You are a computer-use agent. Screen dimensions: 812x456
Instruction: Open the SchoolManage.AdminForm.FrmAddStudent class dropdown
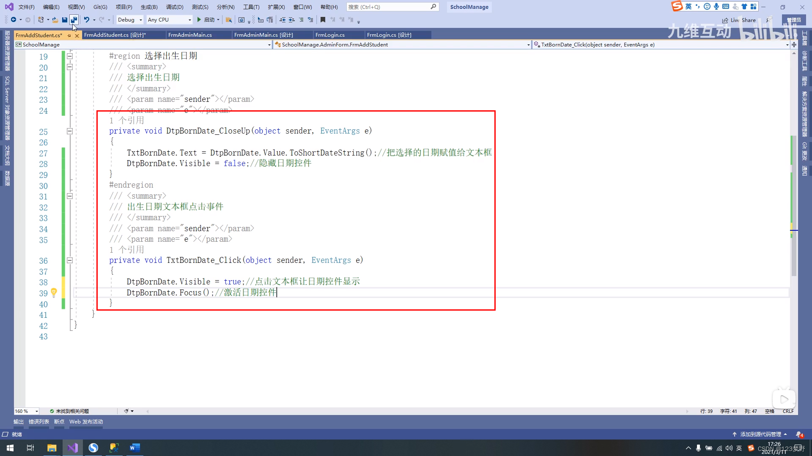pos(402,44)
